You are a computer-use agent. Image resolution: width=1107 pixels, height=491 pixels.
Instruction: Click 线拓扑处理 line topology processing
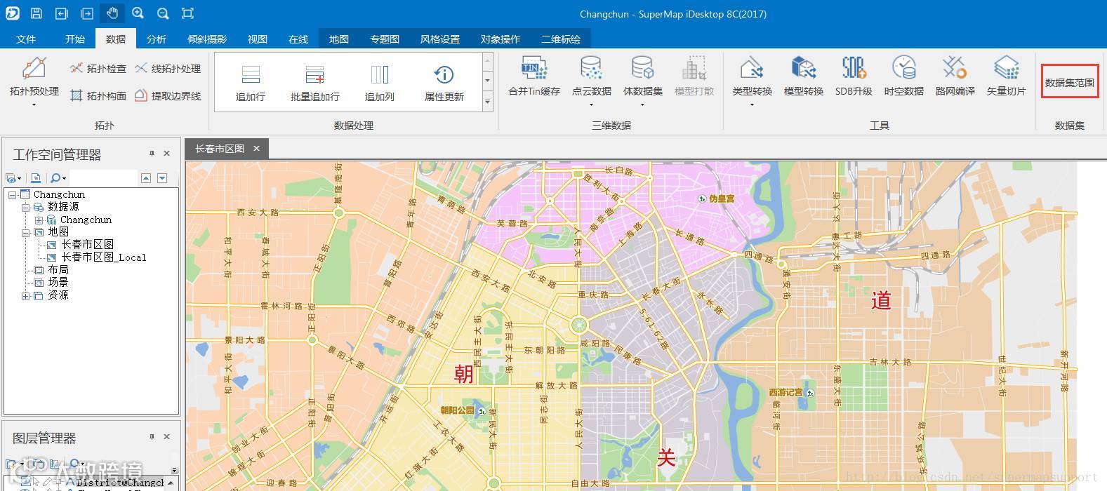coord(168,69)
